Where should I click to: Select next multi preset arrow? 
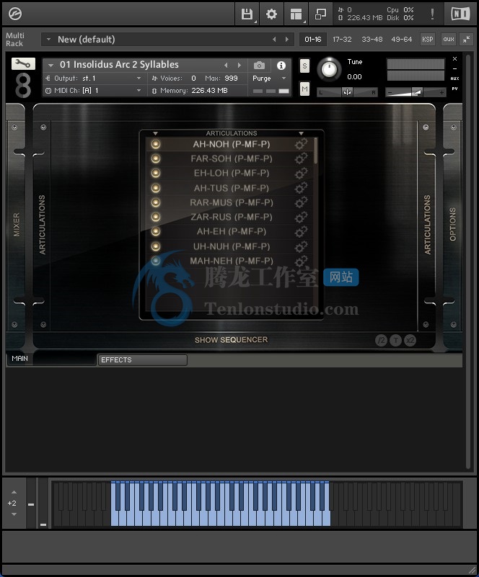pos(286,39)
